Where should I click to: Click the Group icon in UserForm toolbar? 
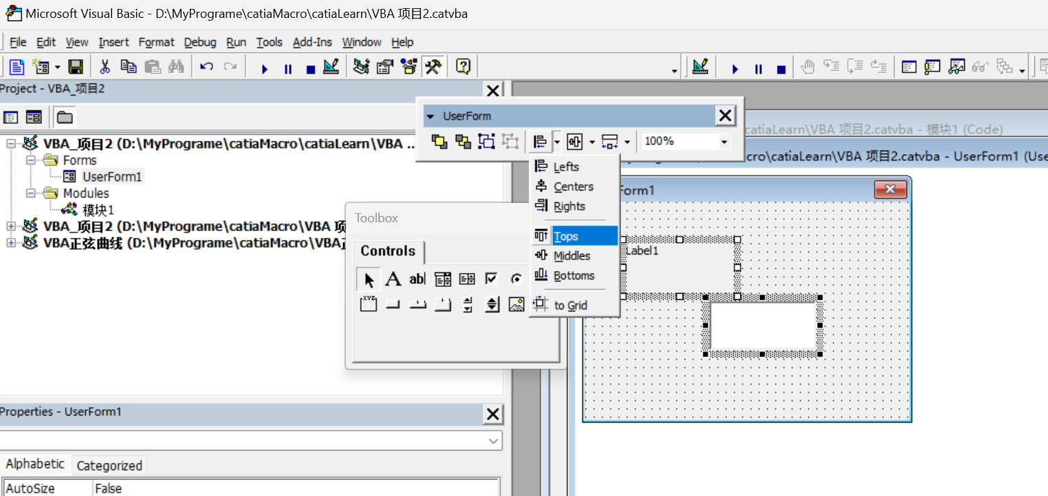point(486,141)
